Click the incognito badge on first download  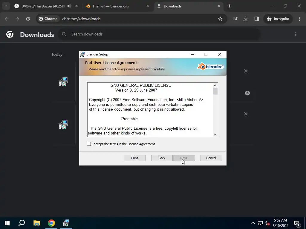tap(247, 93)
